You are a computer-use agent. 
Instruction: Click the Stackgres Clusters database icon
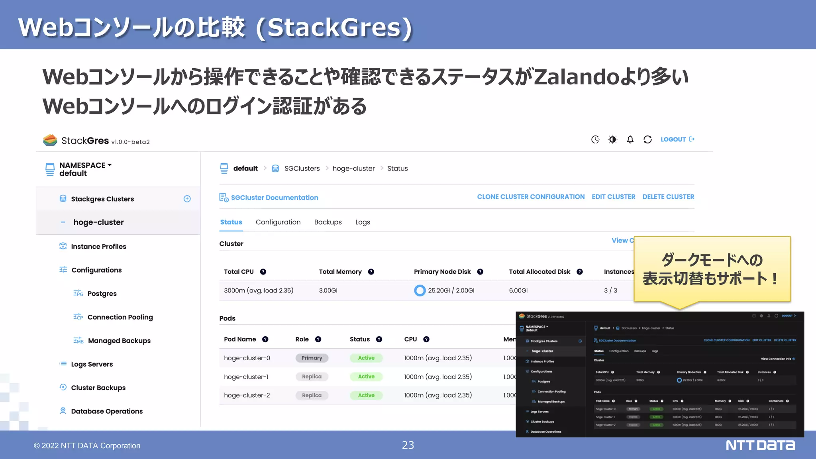[x=63, y=198]
